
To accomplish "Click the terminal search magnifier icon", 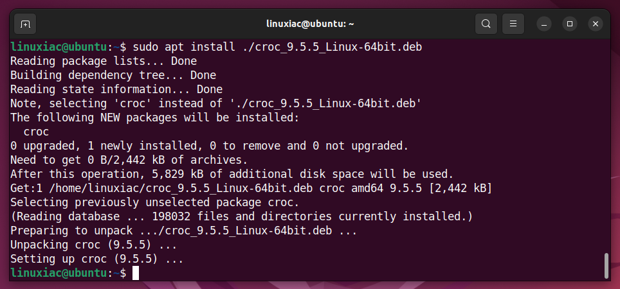I will pos(486,24).
